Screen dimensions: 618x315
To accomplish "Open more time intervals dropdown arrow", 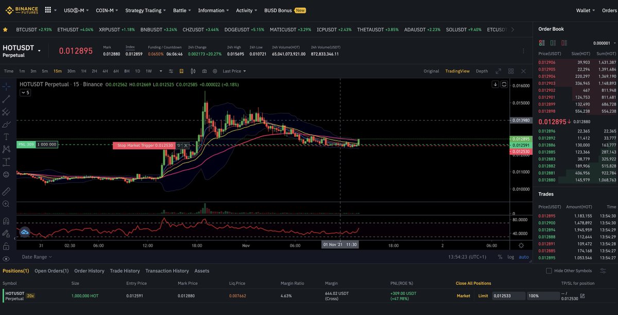I will point(161,71).
